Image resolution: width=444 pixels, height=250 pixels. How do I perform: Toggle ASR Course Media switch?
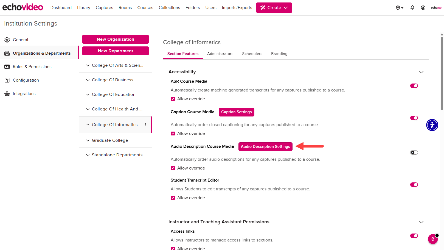[x=414, y=86]
